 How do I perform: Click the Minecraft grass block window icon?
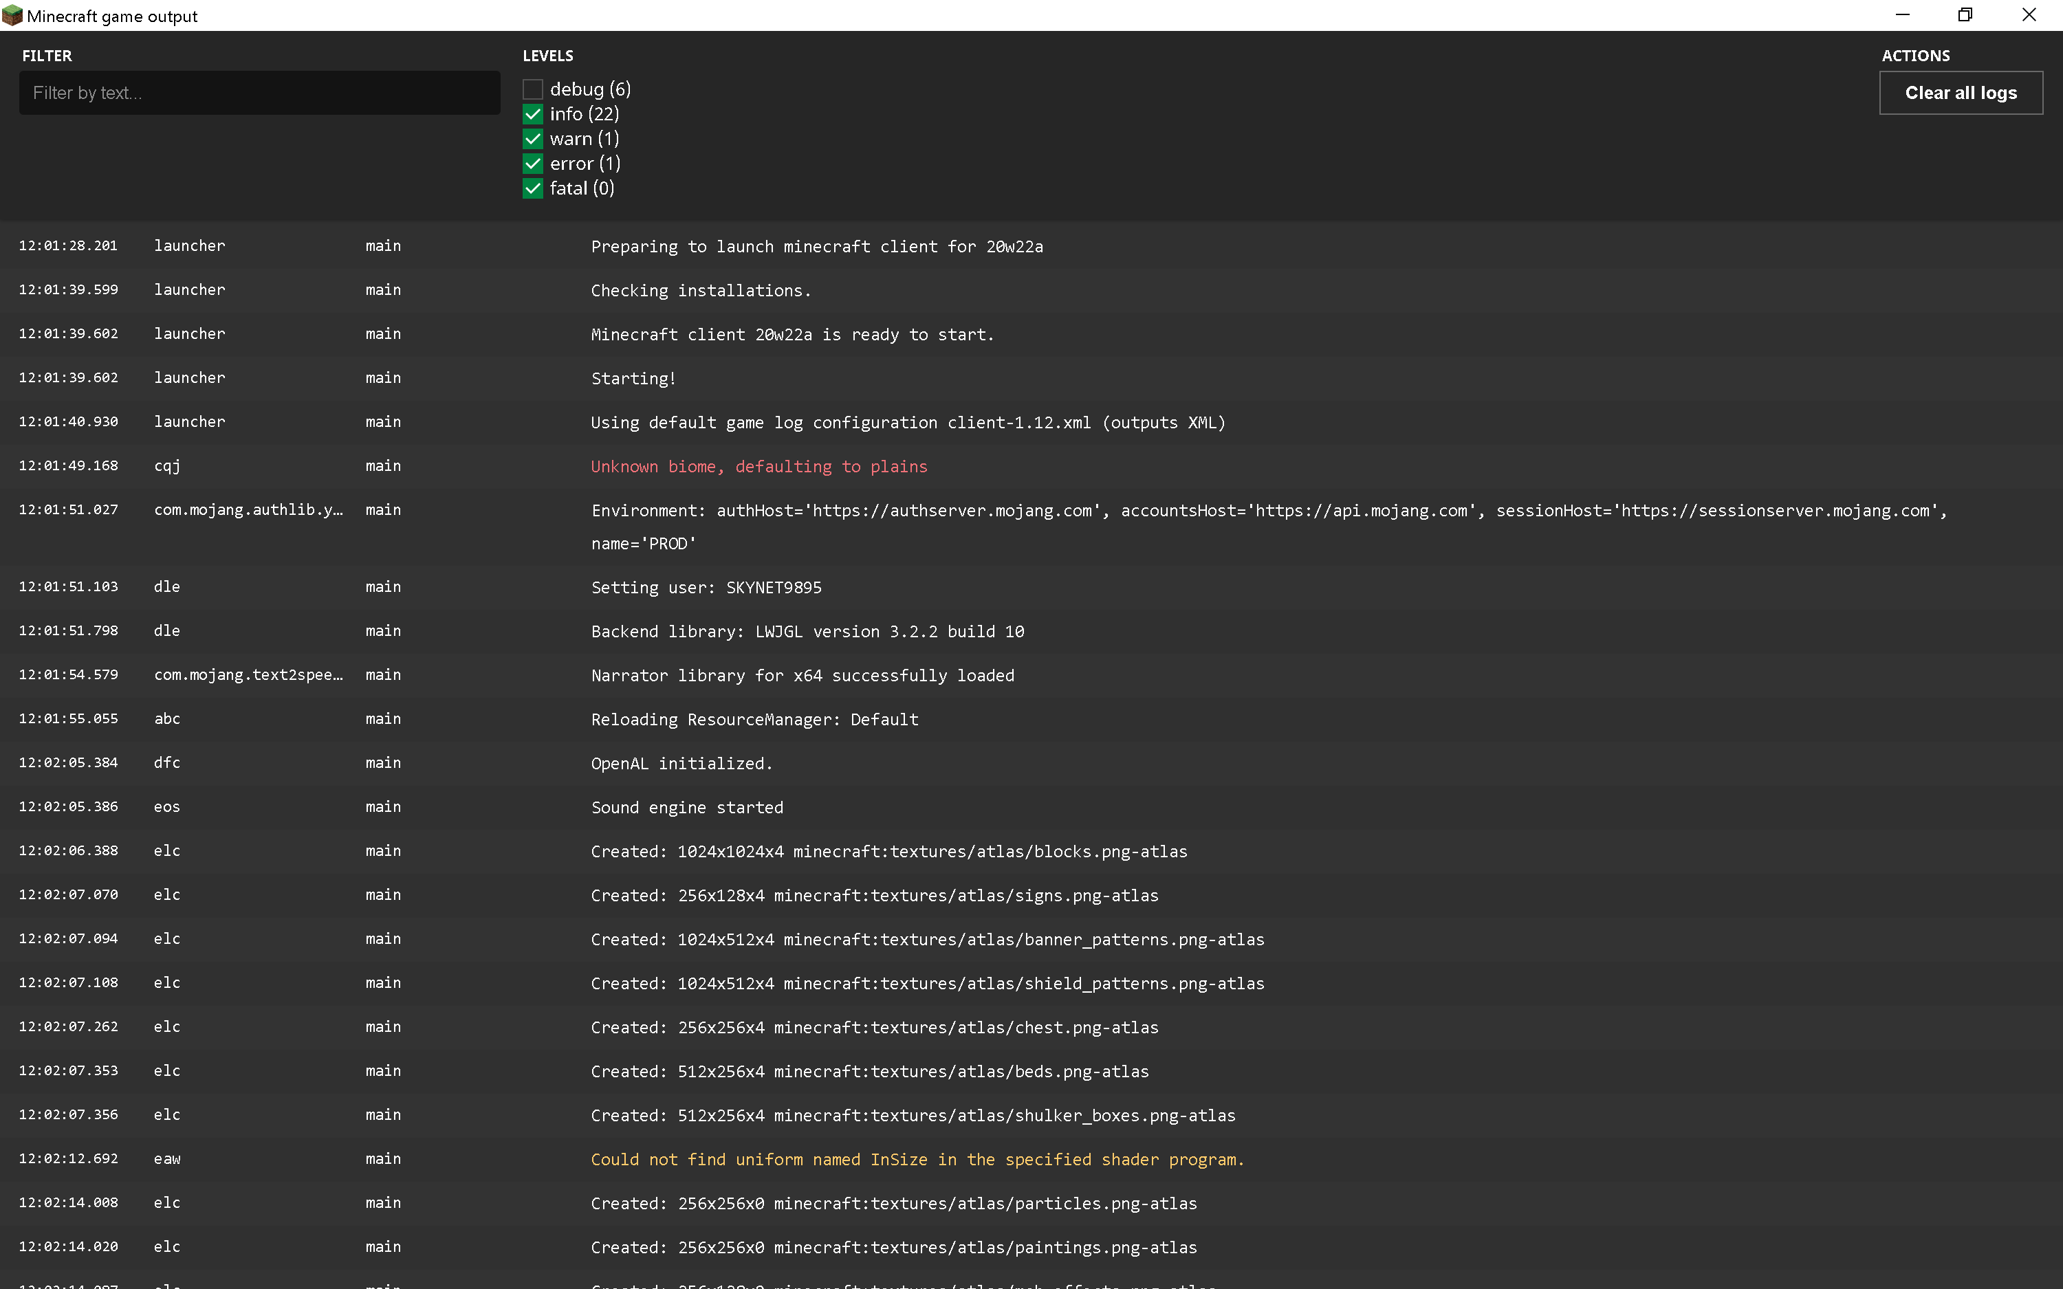[x=12, y=15]
